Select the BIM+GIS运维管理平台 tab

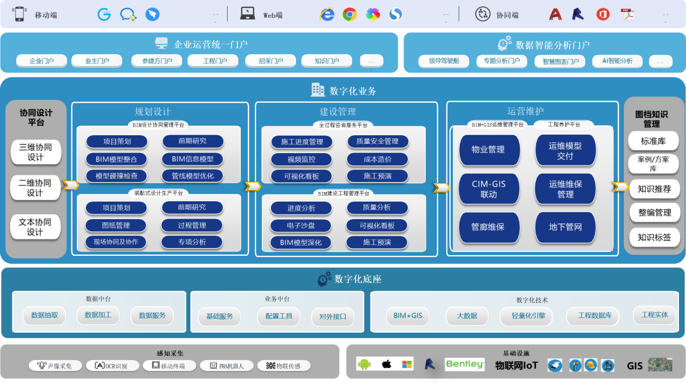pos(498,124)
